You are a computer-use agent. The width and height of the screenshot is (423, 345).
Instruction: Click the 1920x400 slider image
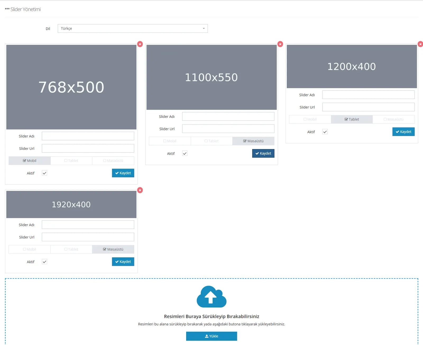pyautogui.click(x=71, y=205)
